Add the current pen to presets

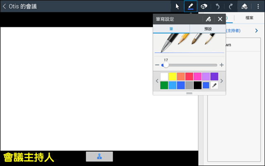pos(208,19)
